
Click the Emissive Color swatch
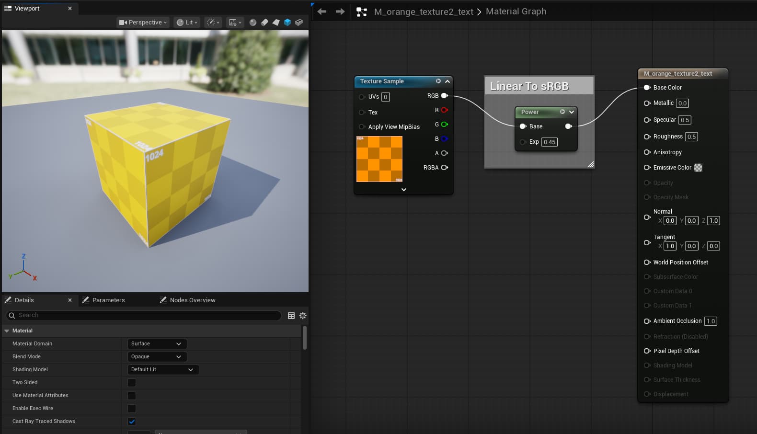click(x=698, y=168)
